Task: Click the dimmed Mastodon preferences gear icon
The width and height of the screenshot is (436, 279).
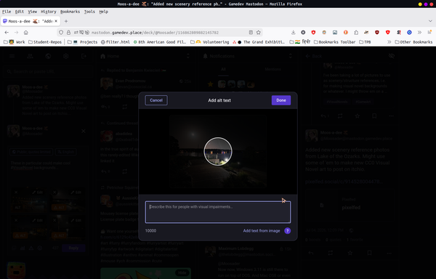Action: (66, 56)
